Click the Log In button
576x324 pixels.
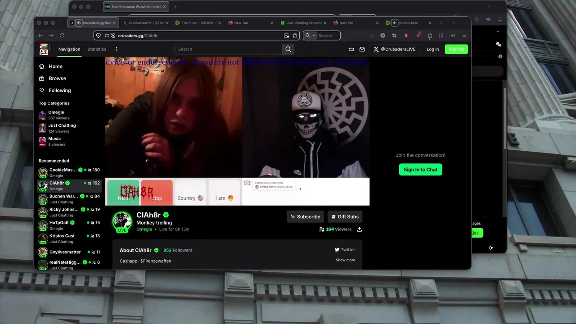[x=432, y=49]
